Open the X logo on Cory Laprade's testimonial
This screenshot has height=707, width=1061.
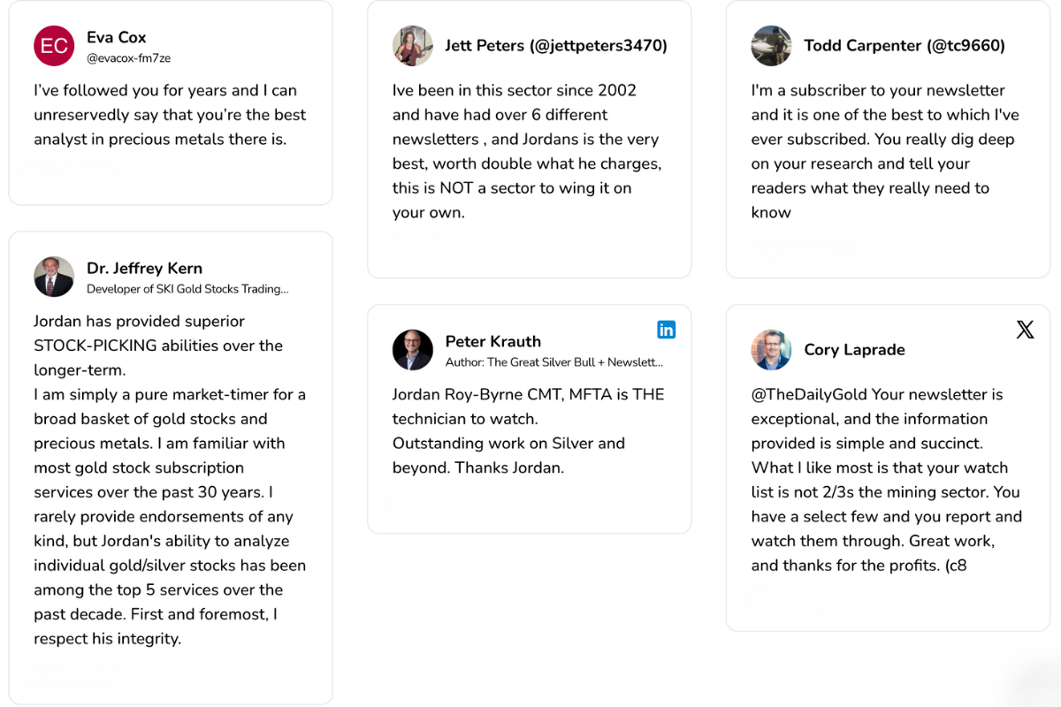[1025, 330]
